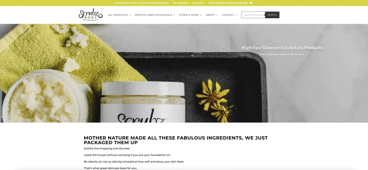The height and width of the screenshot is (170, 368).
Task: Open the Store & More menu
Action: (x=189, y=15)
